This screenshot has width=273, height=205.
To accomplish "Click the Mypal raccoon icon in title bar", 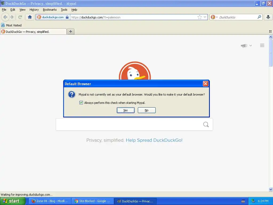I will click(x=2, y=3).
